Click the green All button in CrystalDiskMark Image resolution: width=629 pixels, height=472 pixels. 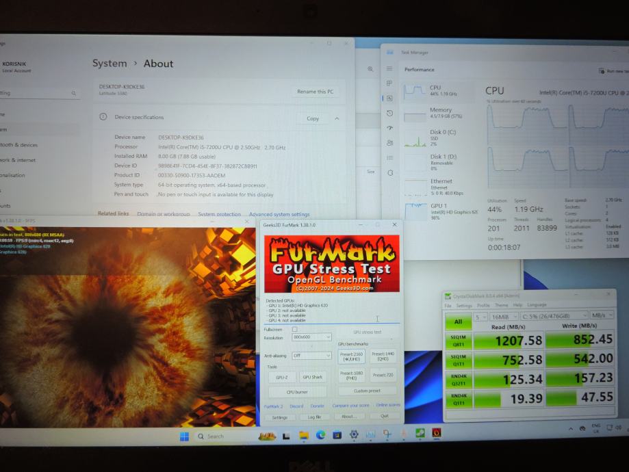pos(458,322)
